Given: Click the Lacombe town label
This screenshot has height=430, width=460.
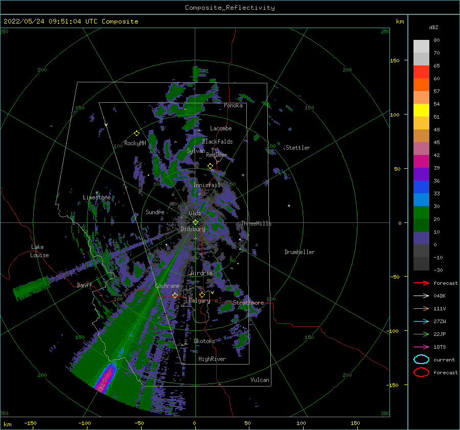Looking at the screenshot, I should click(221, 128).
